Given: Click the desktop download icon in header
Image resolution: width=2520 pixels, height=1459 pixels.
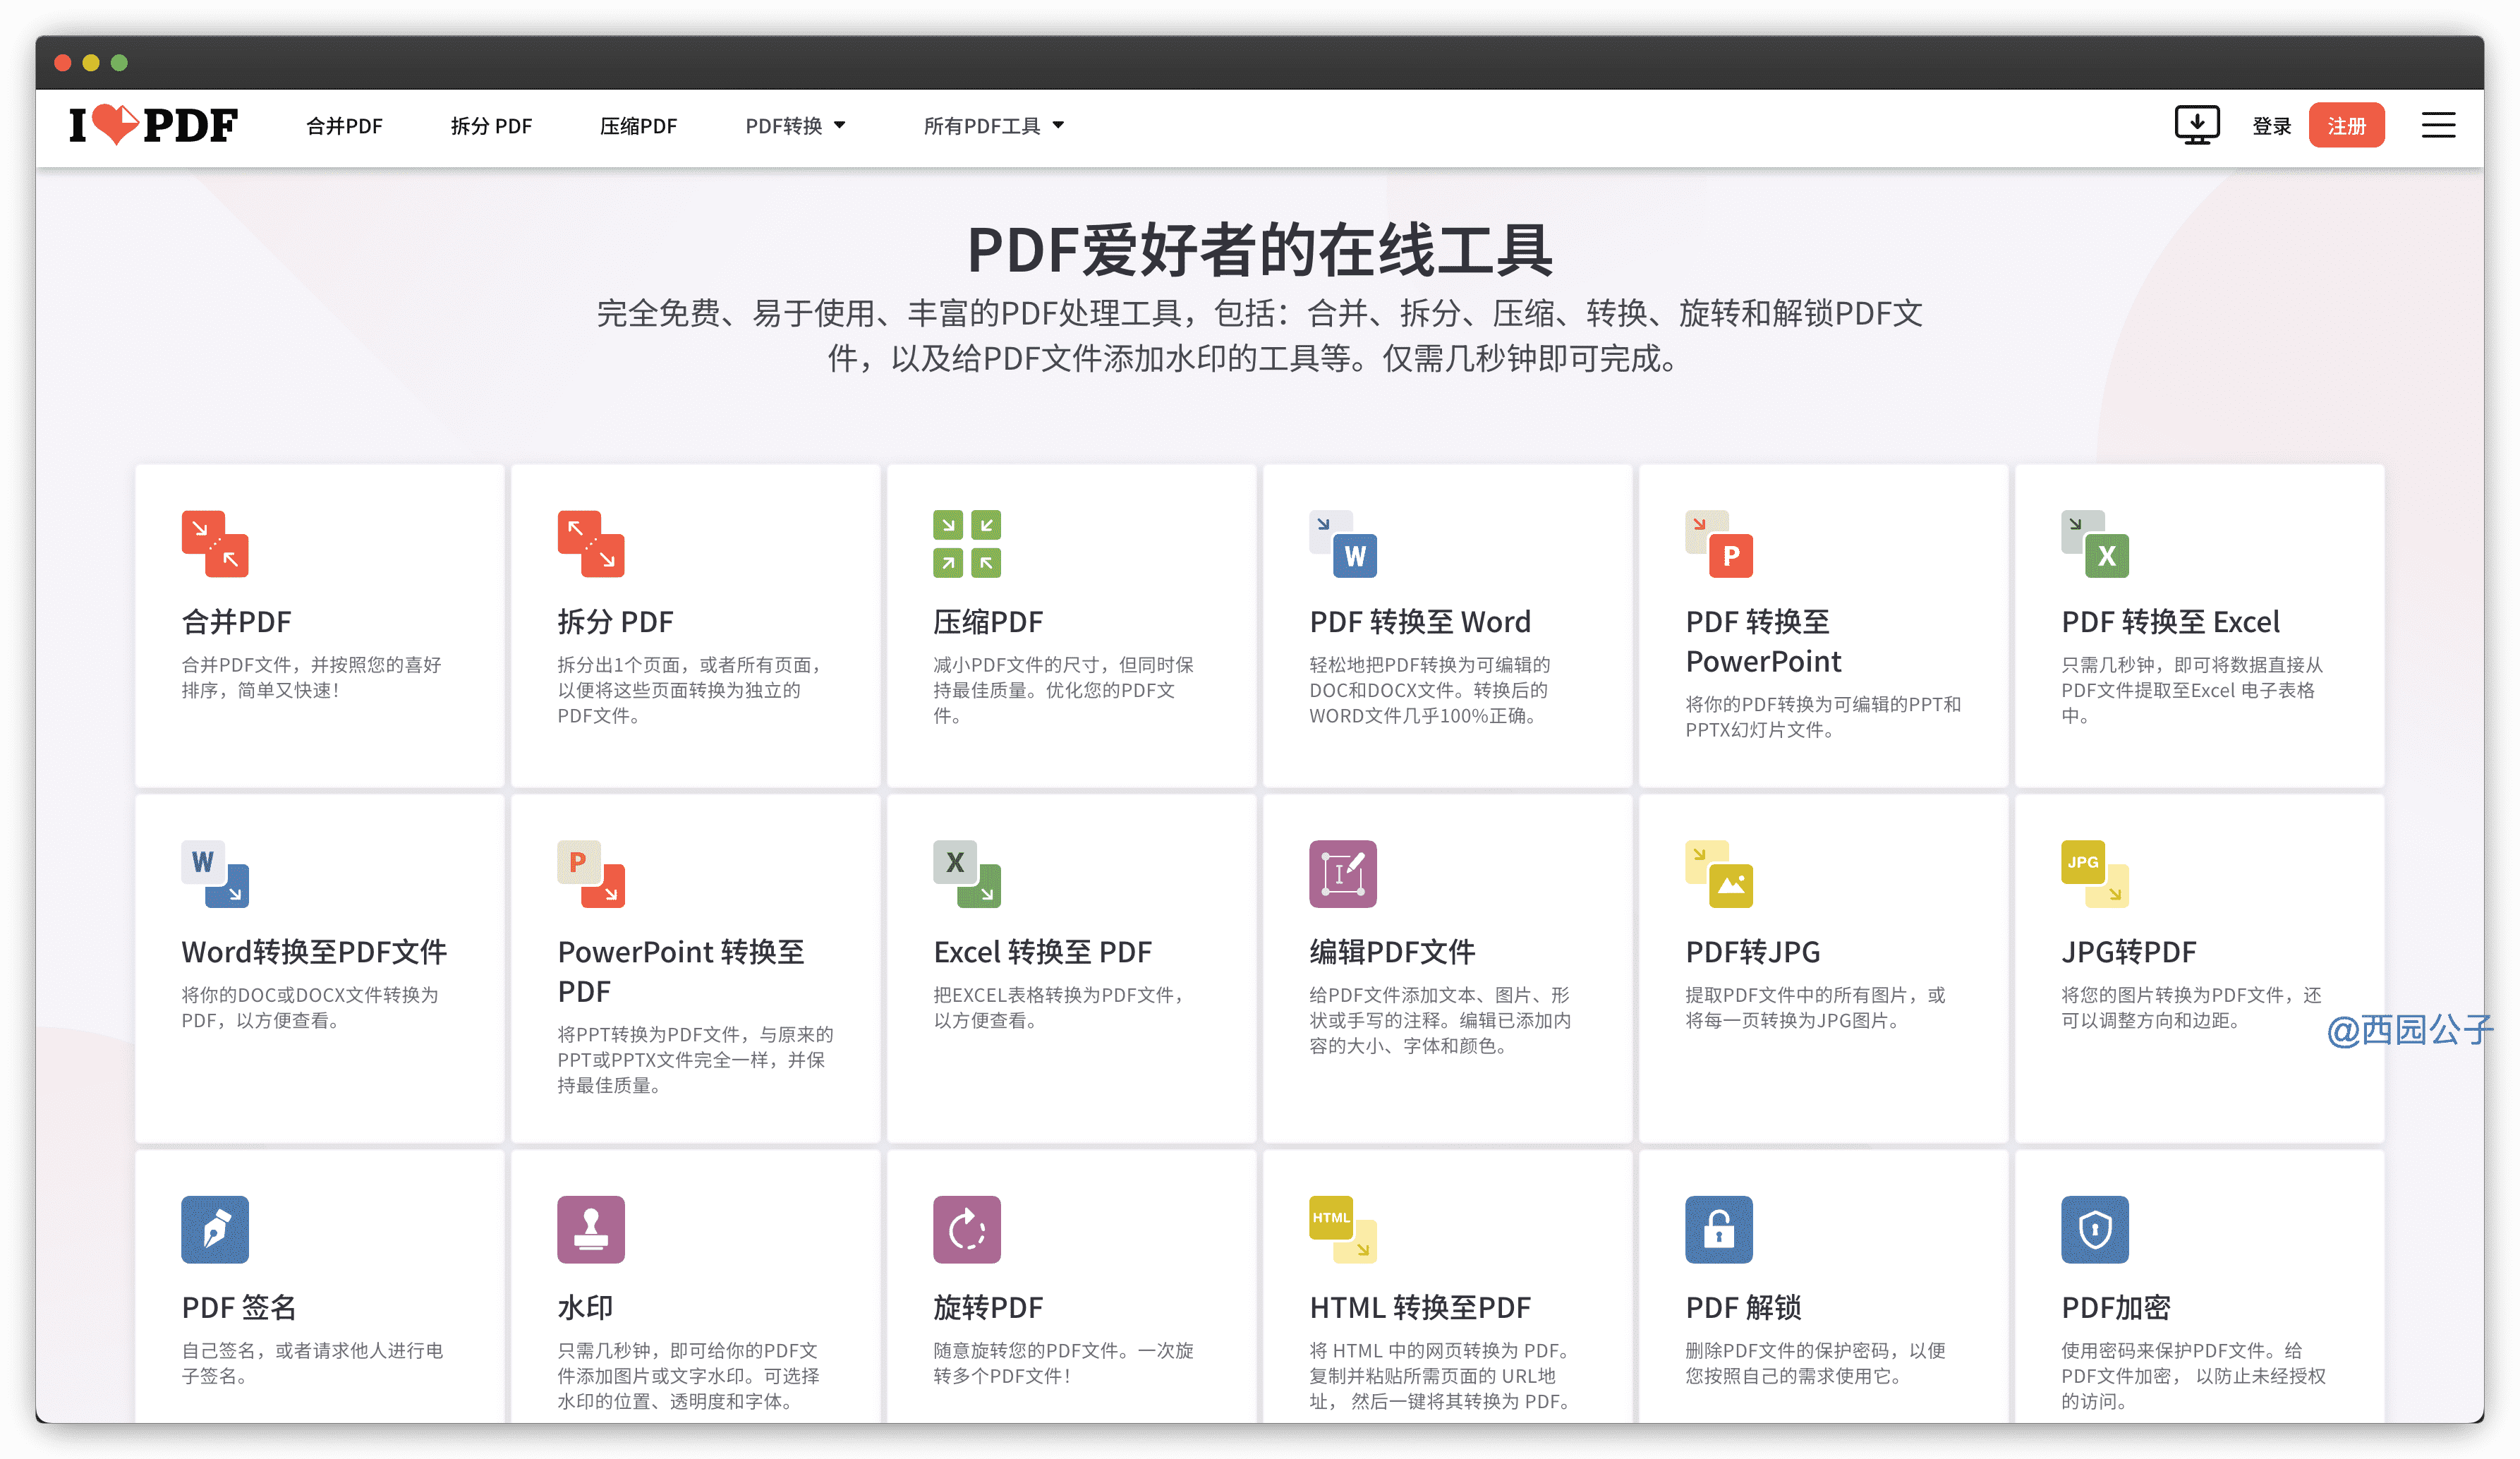Looking at the screenshot, I should pyautogui.click(x=2197, y=125).
